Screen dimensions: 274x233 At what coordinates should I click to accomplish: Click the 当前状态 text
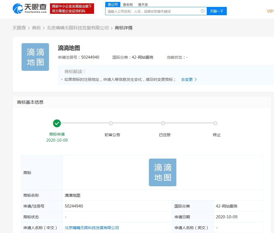(x=177, y=57)
